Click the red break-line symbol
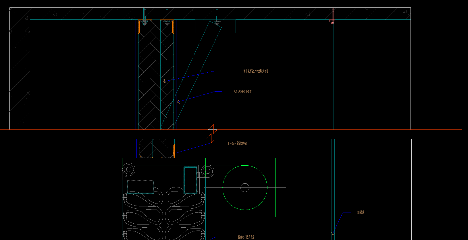Screen dimensions: 468x240 pos(212,134)
